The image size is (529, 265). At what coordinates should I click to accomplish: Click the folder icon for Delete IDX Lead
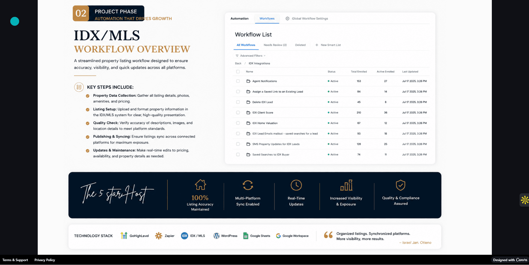(x=248, y=102)
